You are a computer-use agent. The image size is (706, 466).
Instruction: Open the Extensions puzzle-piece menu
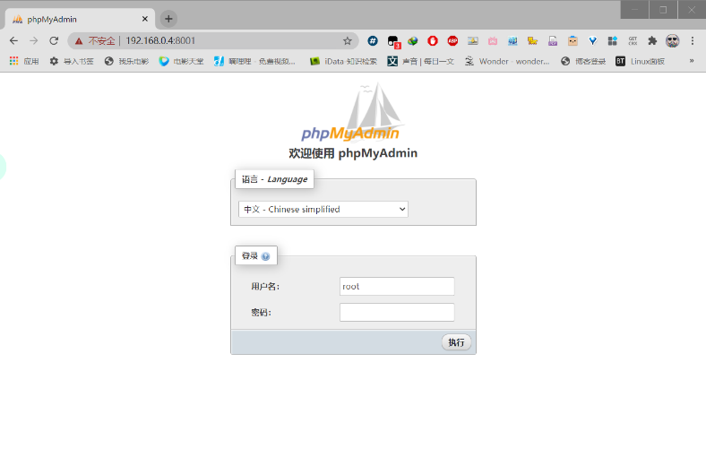click(x=652, y=41)
